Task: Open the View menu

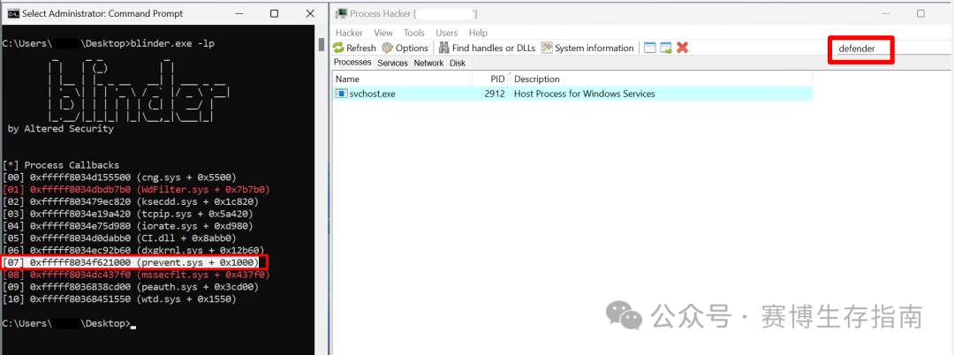Action: pos(383,33)
